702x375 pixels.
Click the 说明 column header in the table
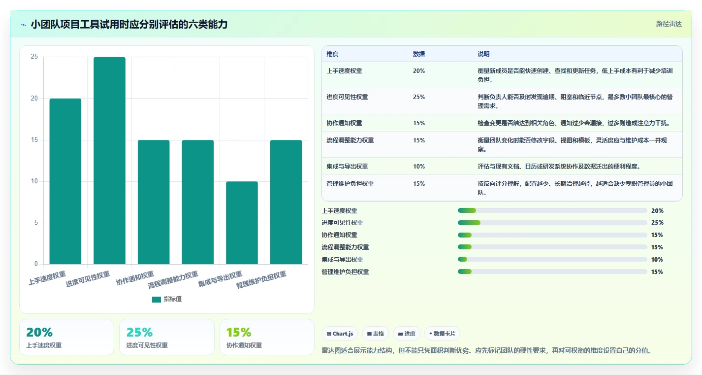coord(483,54)
